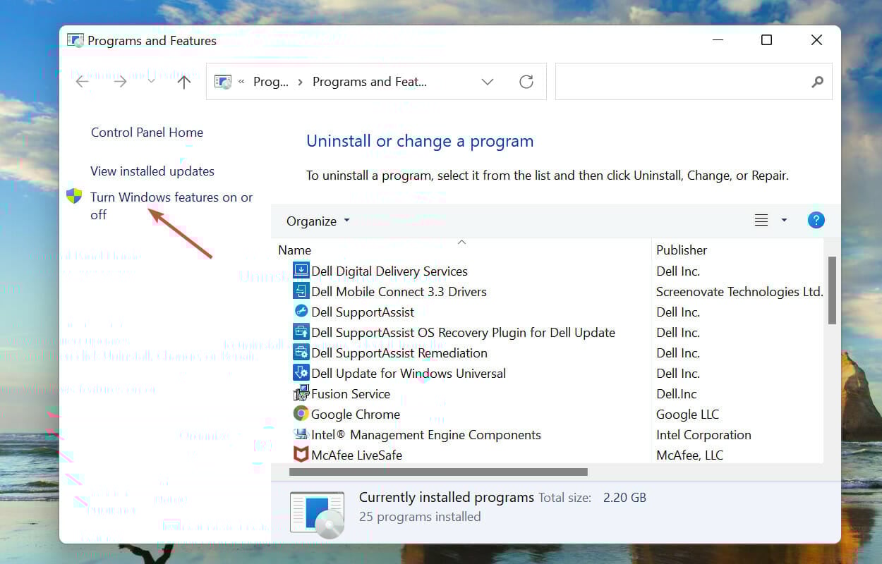882x564 pixels.
Task: Open Turn Windows features on or off
Action: [x=171, y=206]
